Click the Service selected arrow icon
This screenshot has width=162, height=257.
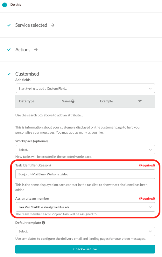53,25
